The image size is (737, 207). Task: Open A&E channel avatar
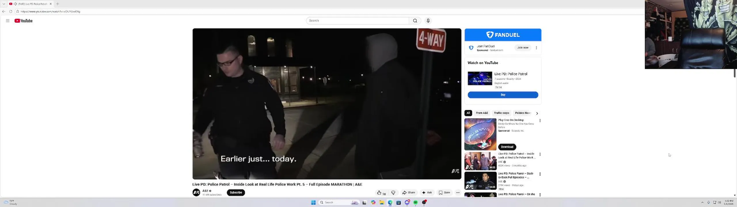196,193
